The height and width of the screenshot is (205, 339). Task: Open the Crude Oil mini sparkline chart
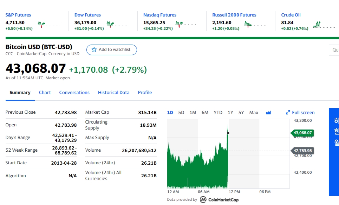(x=324, y=24)
